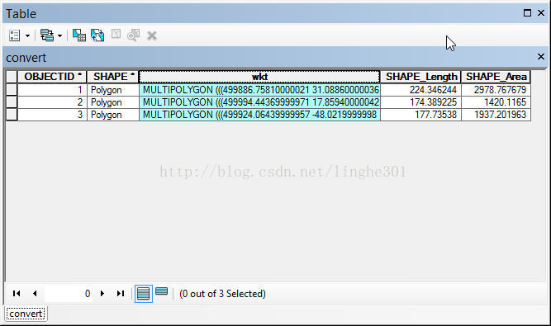
Task: Click SHAPE_Length value 177.73538
Action: [420, 115]
